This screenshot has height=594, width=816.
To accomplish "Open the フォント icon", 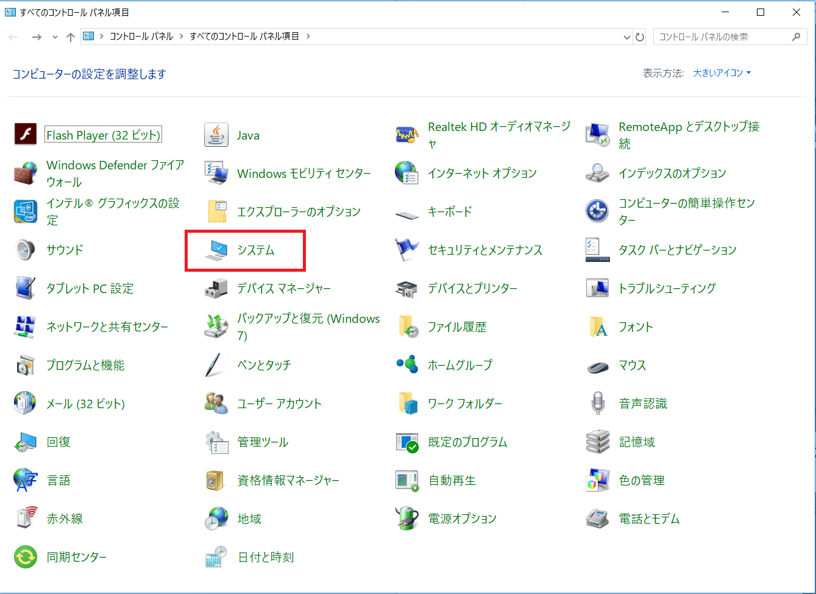I will 598,327.
